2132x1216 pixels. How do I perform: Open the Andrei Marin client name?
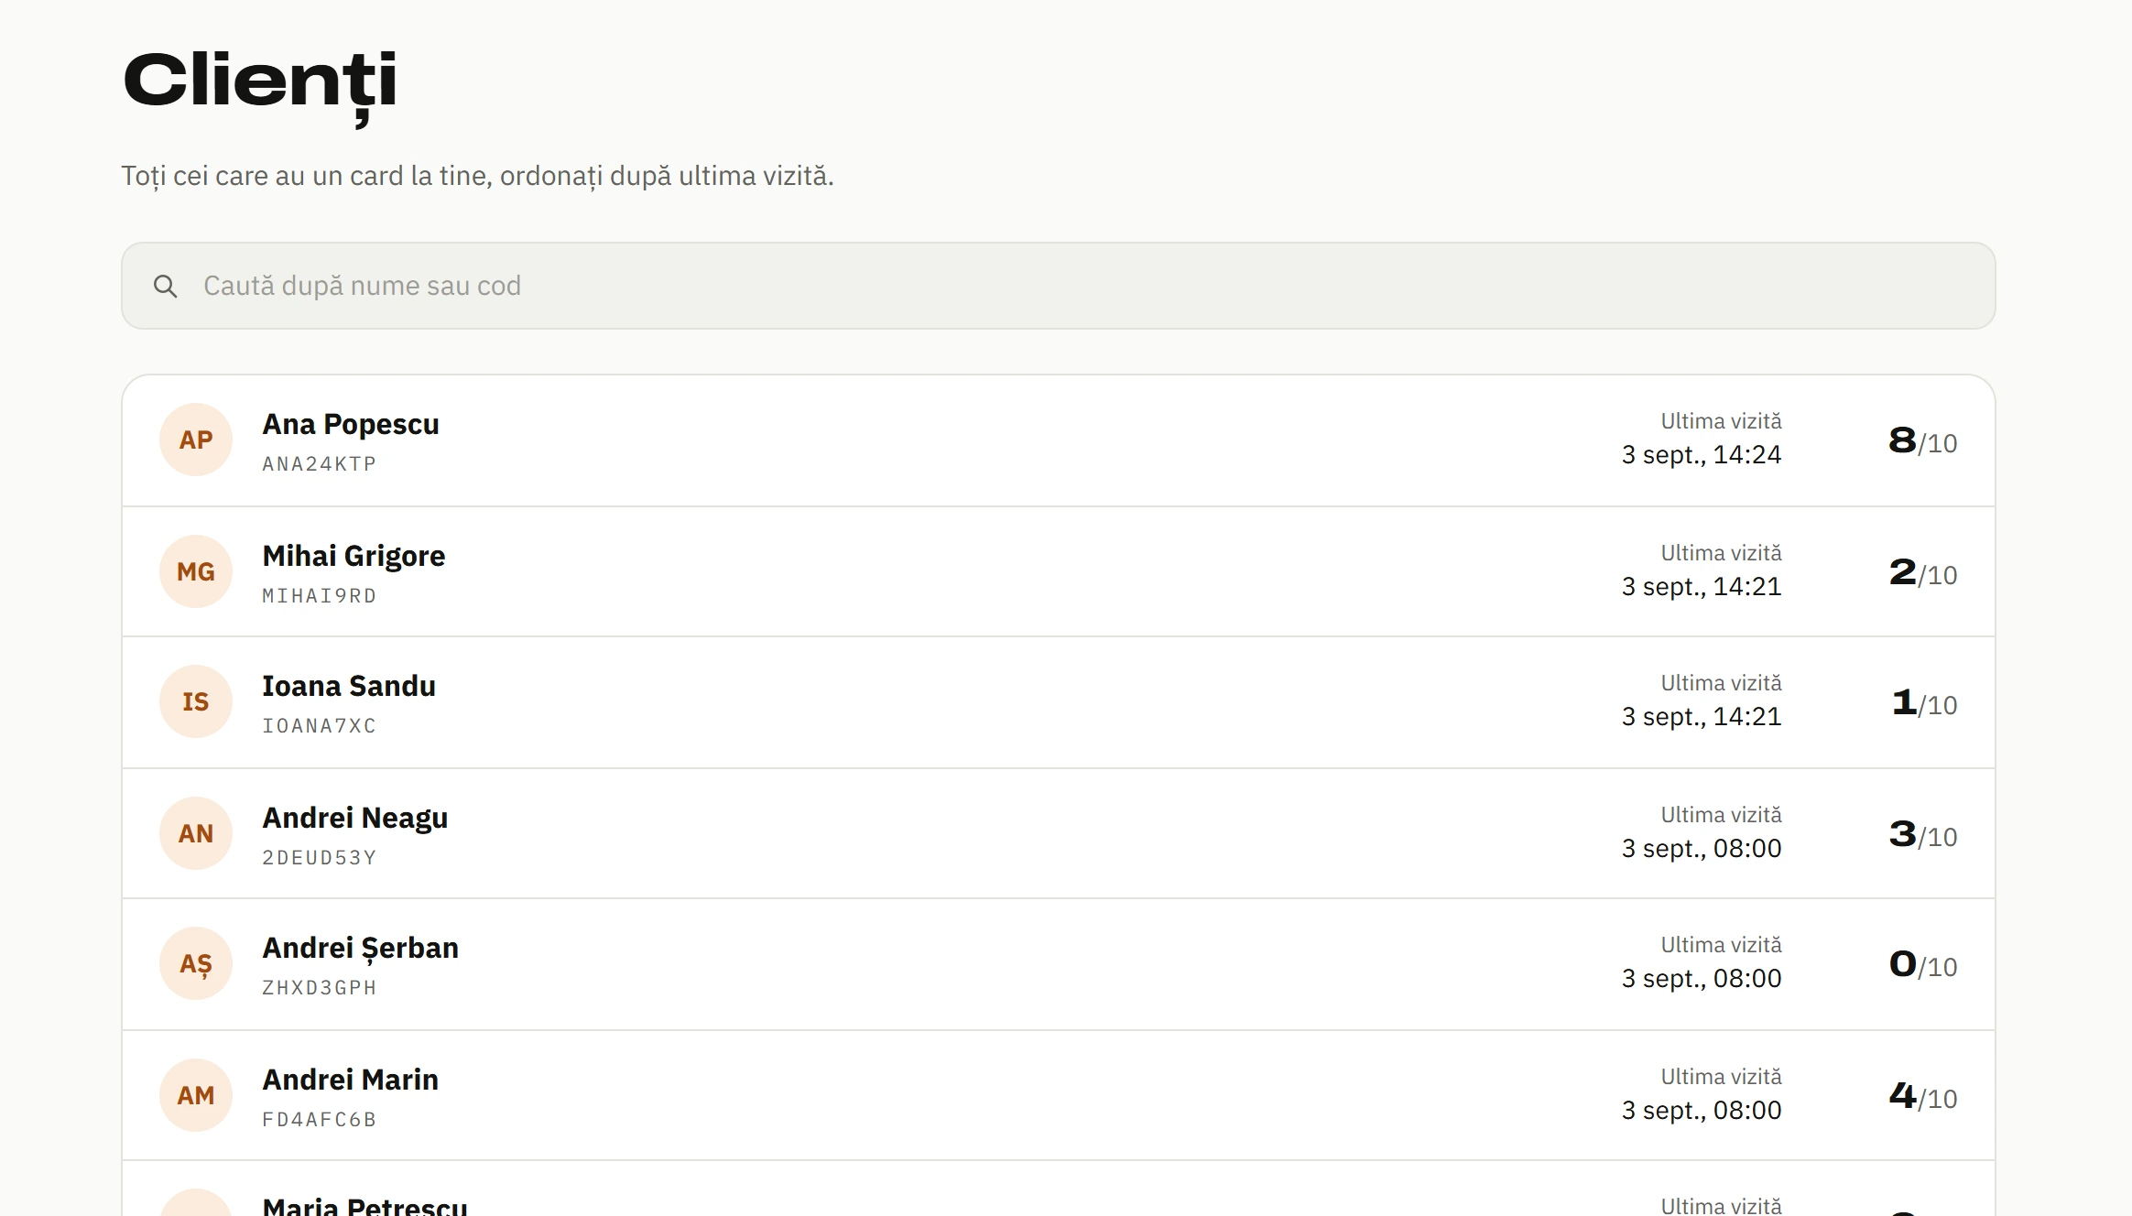coord(351,1080)
